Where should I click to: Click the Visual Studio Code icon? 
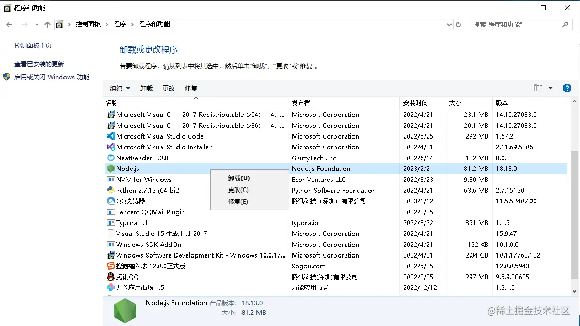click(x=110, y=136)
